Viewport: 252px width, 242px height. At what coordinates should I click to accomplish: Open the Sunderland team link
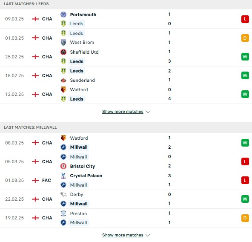click(82, 80)
